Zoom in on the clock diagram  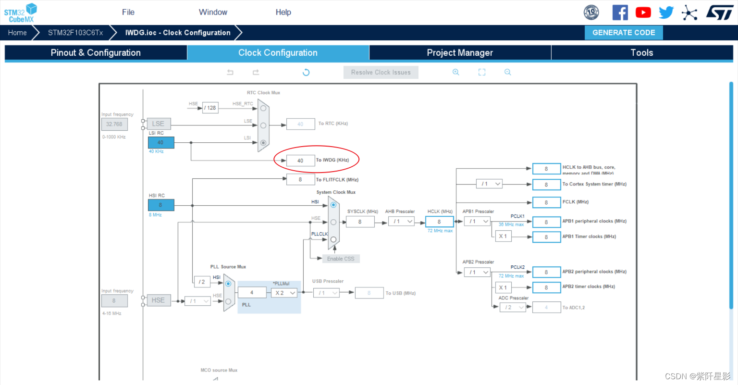(x=456, y=72)
